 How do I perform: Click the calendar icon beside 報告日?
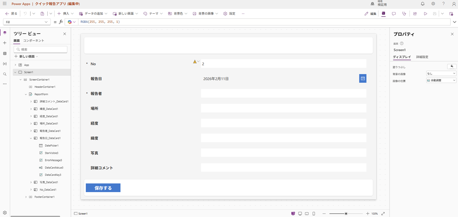[x=363, y=79]
